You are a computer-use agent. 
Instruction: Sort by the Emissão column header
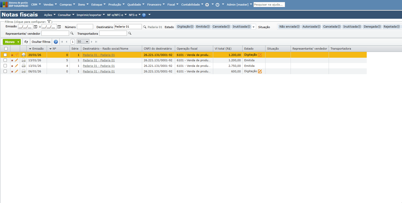[x=37, y=49]
